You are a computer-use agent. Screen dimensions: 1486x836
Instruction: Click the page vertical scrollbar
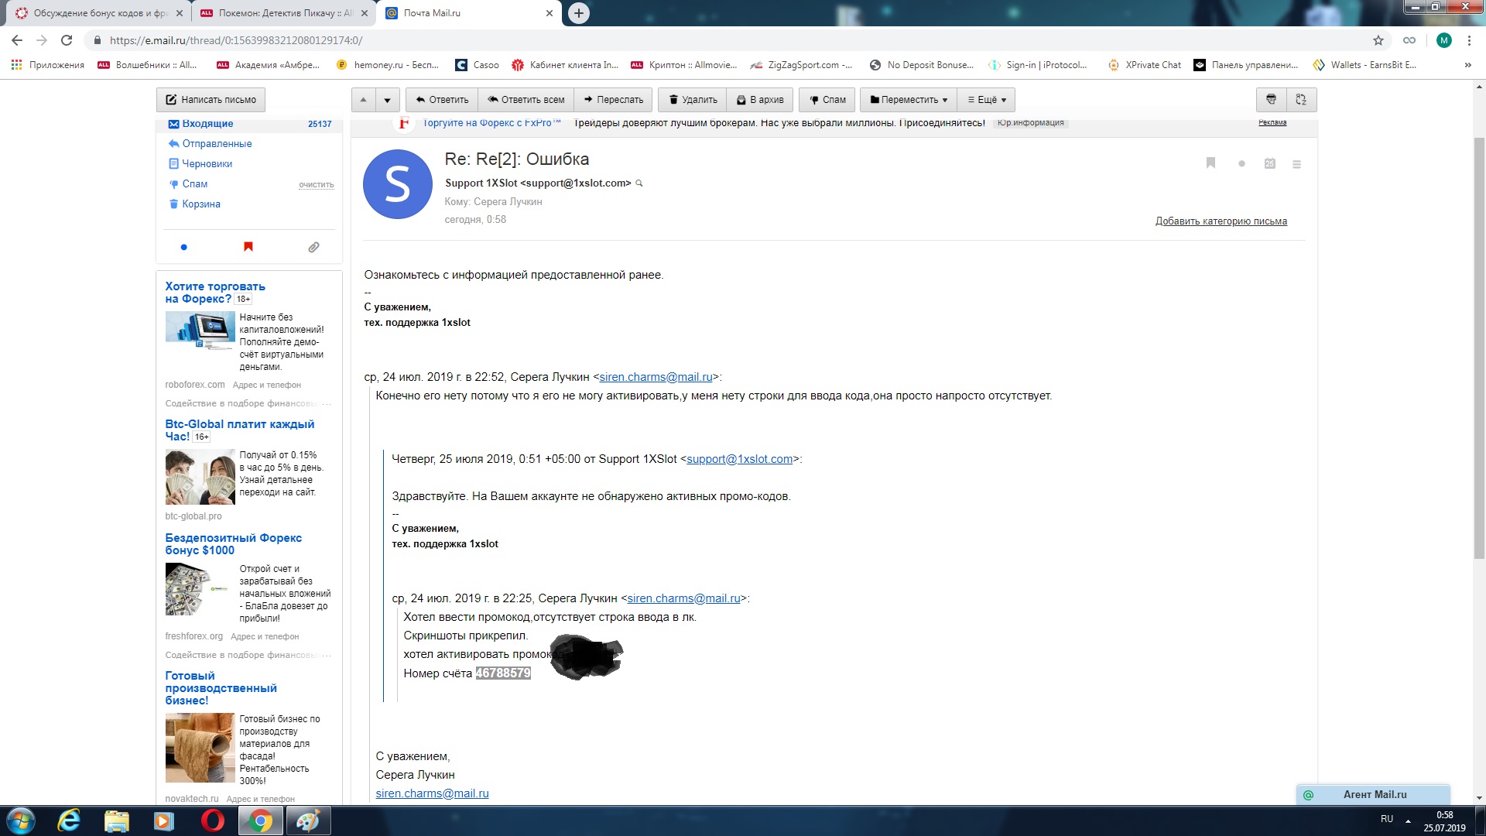(1479, 348)
